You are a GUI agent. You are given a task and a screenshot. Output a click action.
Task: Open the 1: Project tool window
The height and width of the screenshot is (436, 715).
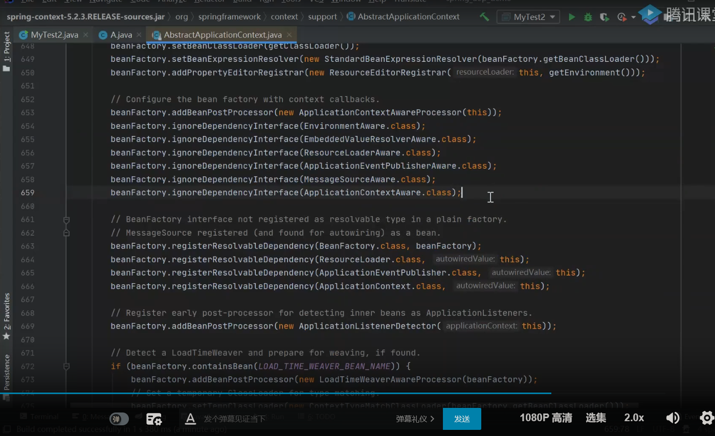[7, 51]
